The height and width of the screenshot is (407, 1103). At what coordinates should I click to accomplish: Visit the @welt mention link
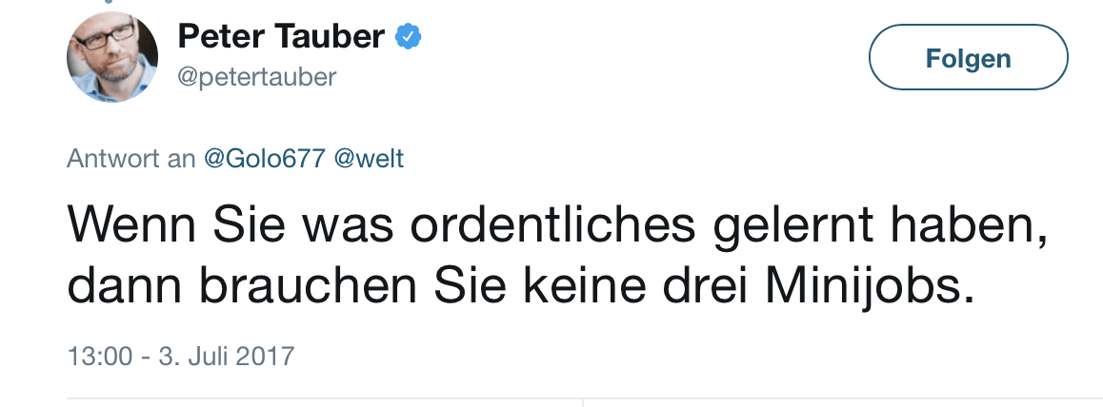[x=369, y=159]
